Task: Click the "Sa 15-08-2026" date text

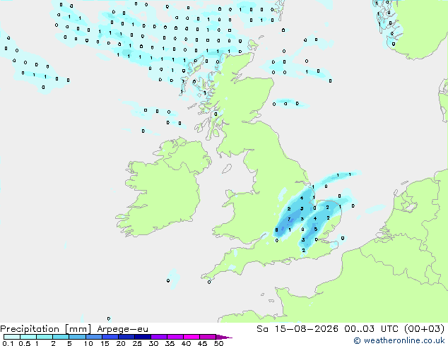Action: pos(297,328)
